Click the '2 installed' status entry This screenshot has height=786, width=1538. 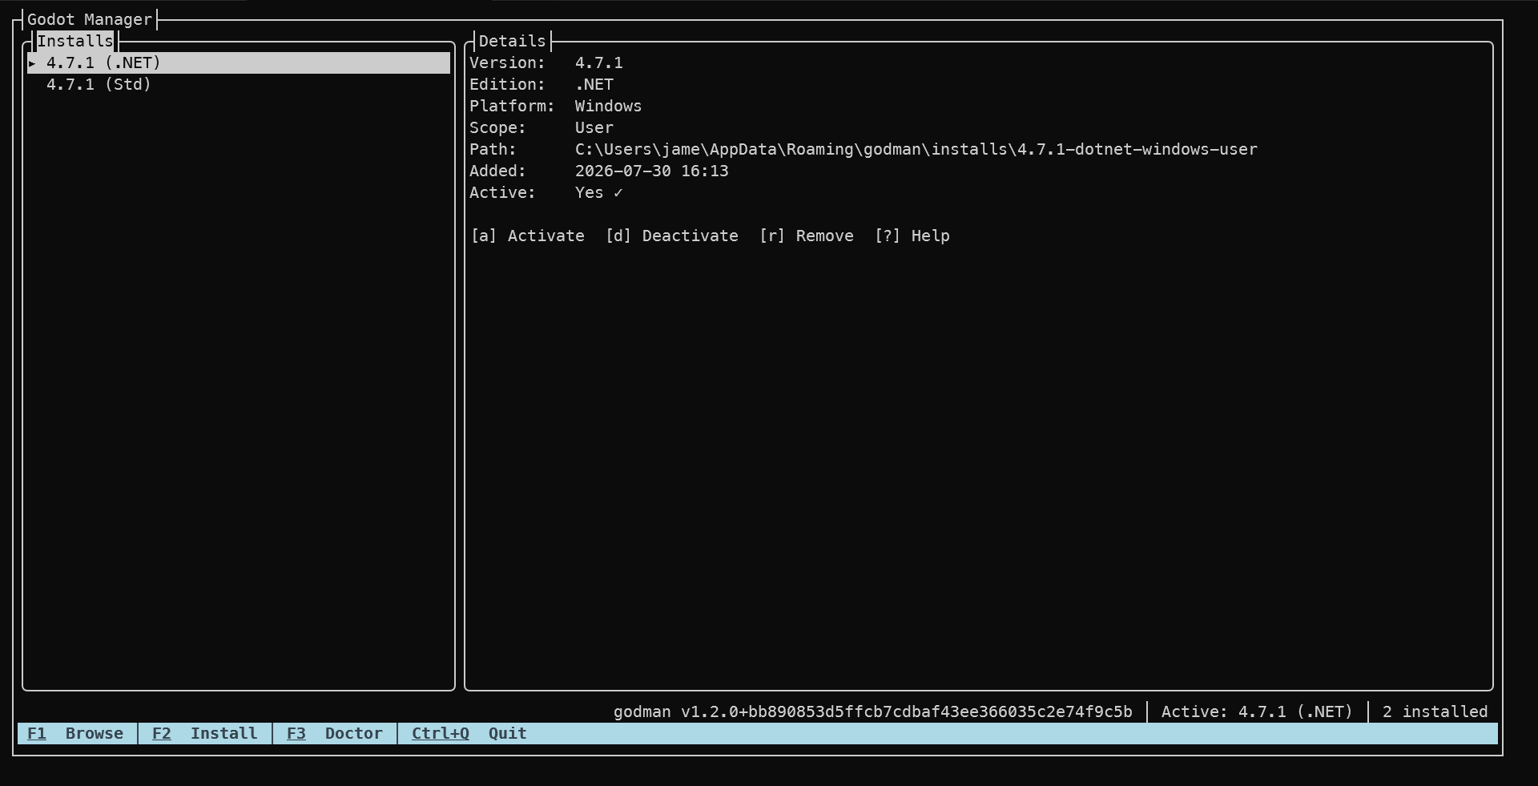[1435, 711]
